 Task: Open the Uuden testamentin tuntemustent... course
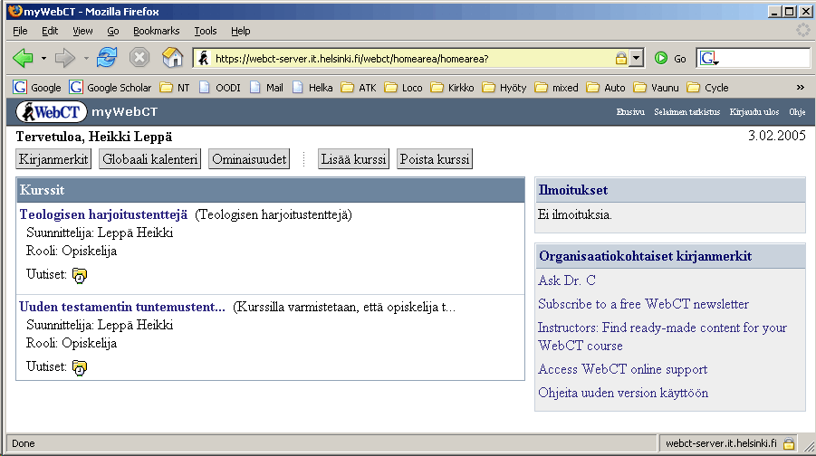click(x=122, y=307)
